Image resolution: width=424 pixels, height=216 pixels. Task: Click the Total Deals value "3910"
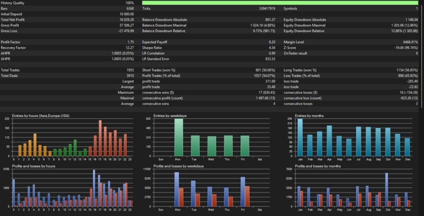(130, 76)
